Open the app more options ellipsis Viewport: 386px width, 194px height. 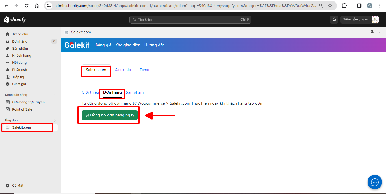(x=380, y=32)
